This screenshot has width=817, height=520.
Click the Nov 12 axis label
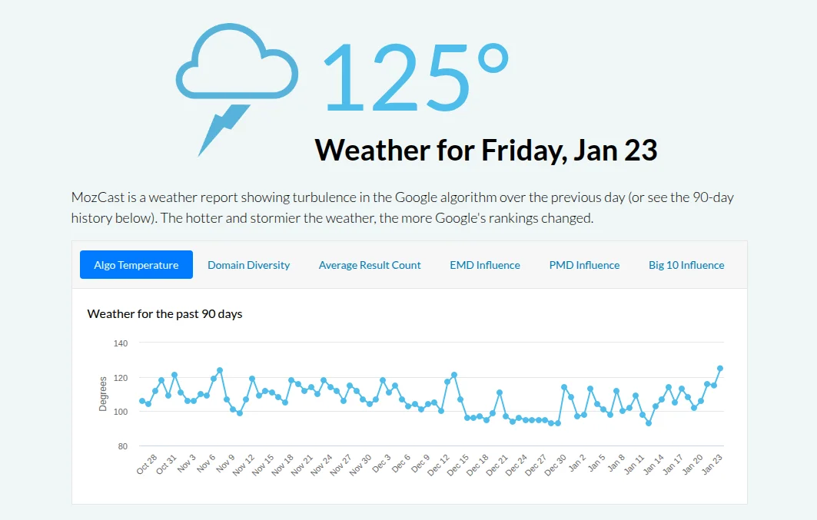pos(245,464)
